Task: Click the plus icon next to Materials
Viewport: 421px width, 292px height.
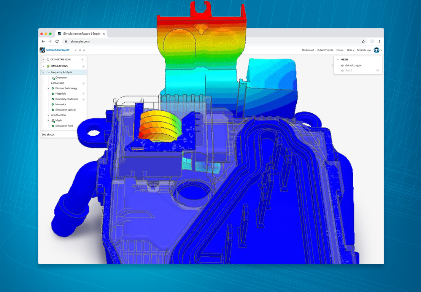Action: pos(83,94)
